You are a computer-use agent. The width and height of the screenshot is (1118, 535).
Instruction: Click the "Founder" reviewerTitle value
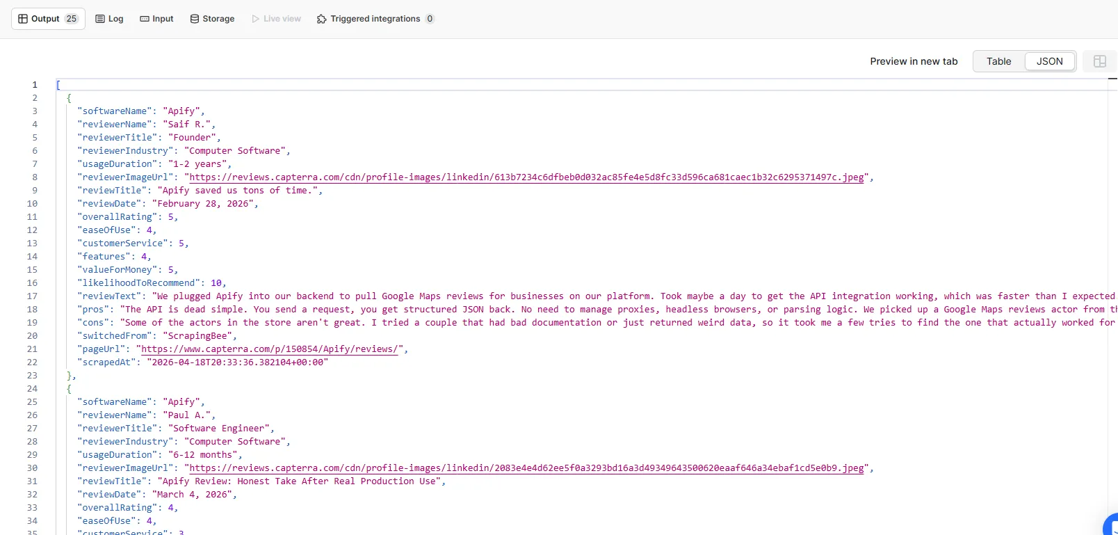point(192,138)
